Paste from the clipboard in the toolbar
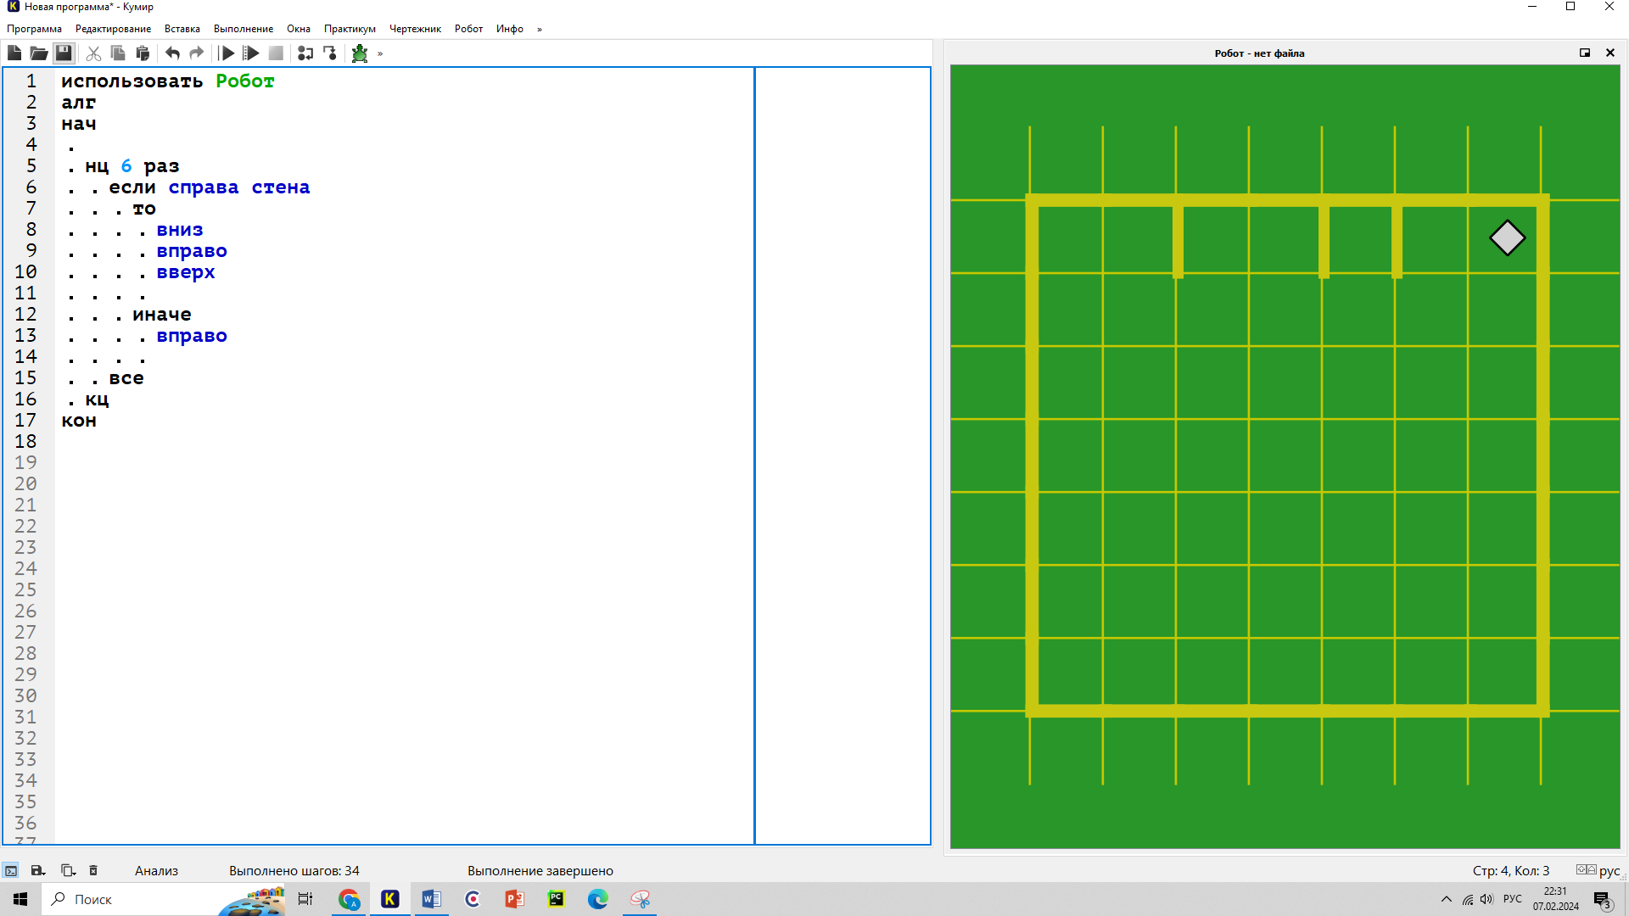 (x=143, y=53)
